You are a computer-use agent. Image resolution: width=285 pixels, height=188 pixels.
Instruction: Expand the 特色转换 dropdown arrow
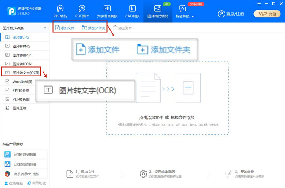tap(193, 16)
